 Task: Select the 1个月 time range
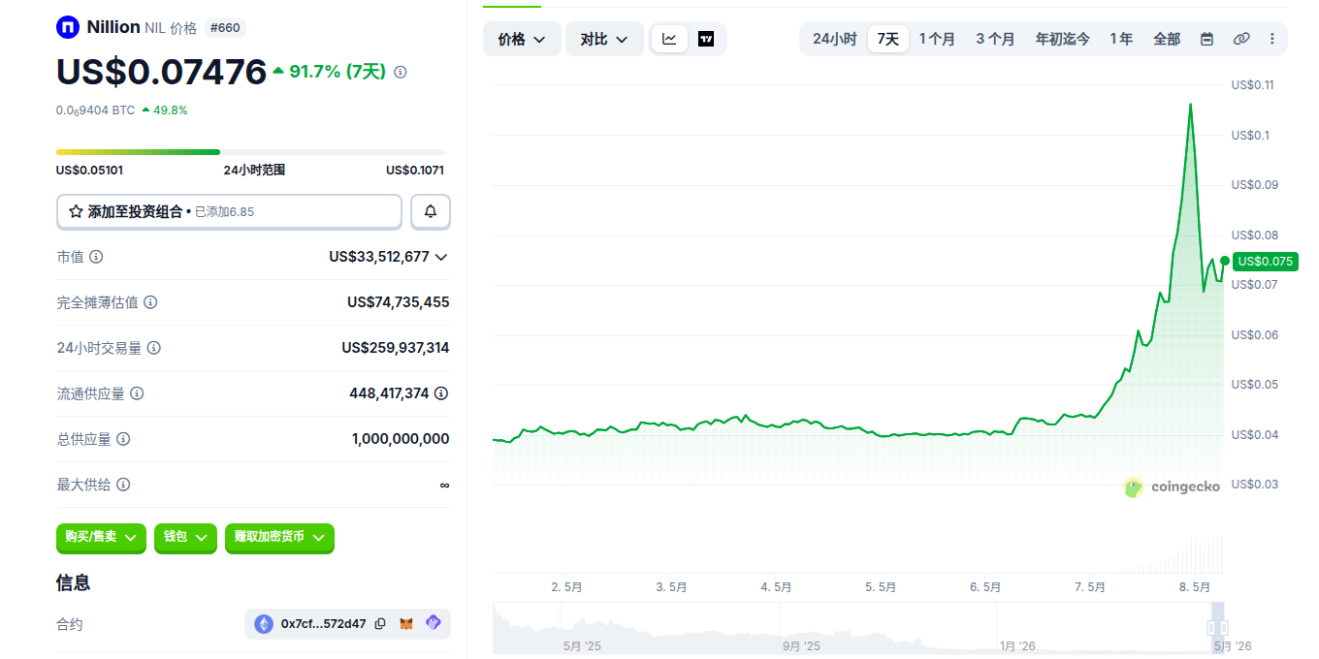937,39
